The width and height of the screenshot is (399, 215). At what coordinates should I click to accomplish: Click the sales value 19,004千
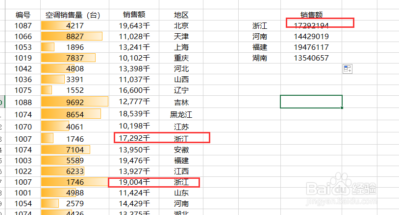[134, 182]
